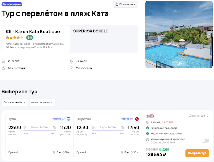This screenshot has width=214, height=162.
Task: Click the Виза не нужна tag
Action: tap(12, 4)
